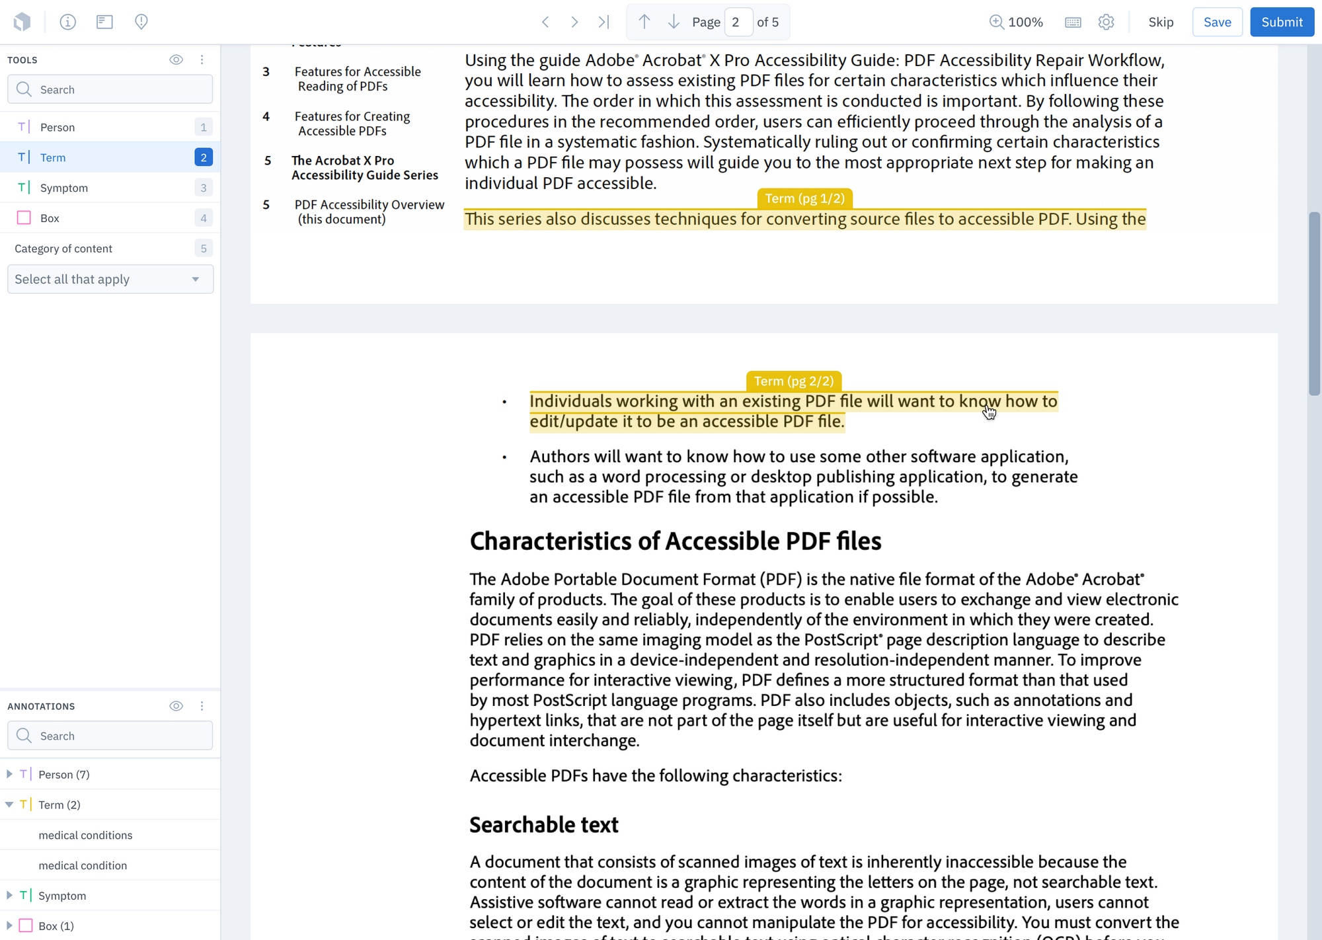
Task: Collapse the Term (2) annotation group
Action: pos(9,804)
